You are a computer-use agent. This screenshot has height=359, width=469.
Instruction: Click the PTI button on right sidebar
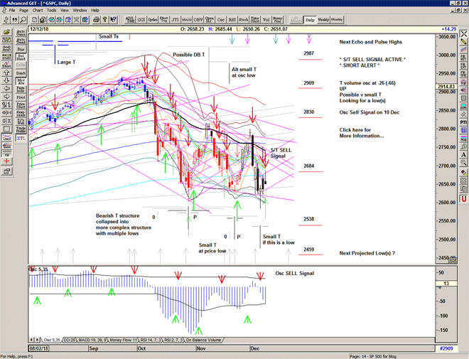tap(463, 122)
